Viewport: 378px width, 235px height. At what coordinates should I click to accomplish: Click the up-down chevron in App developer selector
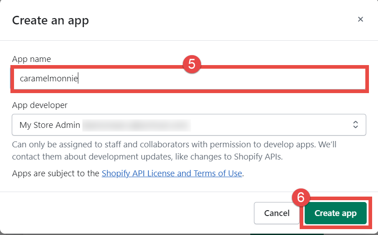[355, 125]
